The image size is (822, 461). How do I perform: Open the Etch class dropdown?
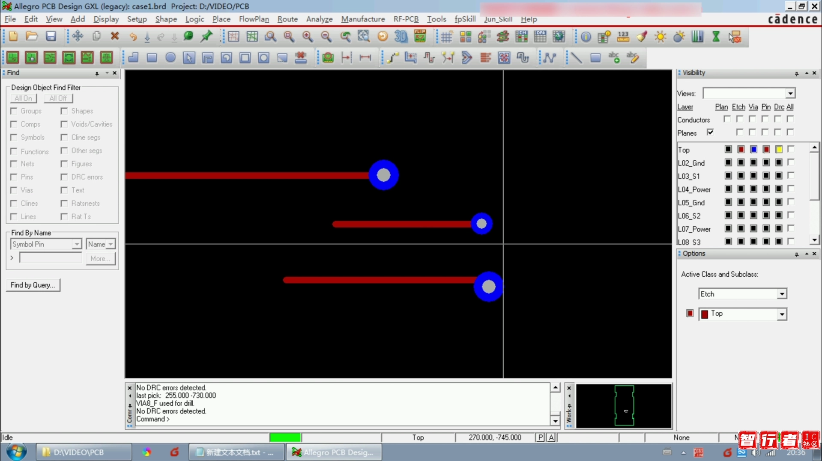coord(782,294)
